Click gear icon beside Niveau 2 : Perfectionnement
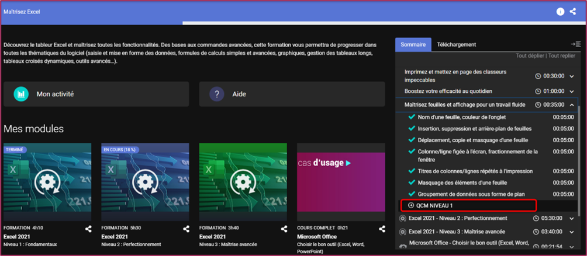The height and width of the screenshot is (256, 587). (x=403, y=218)
